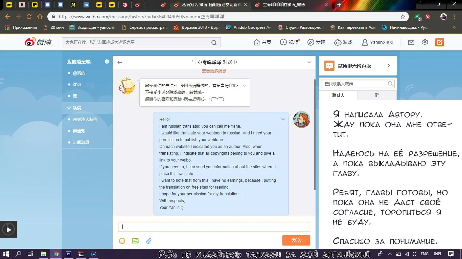The height and width of the screenshot is (259, 462).
Task: Click the paperclip file attachment icon
Action: 149,241
